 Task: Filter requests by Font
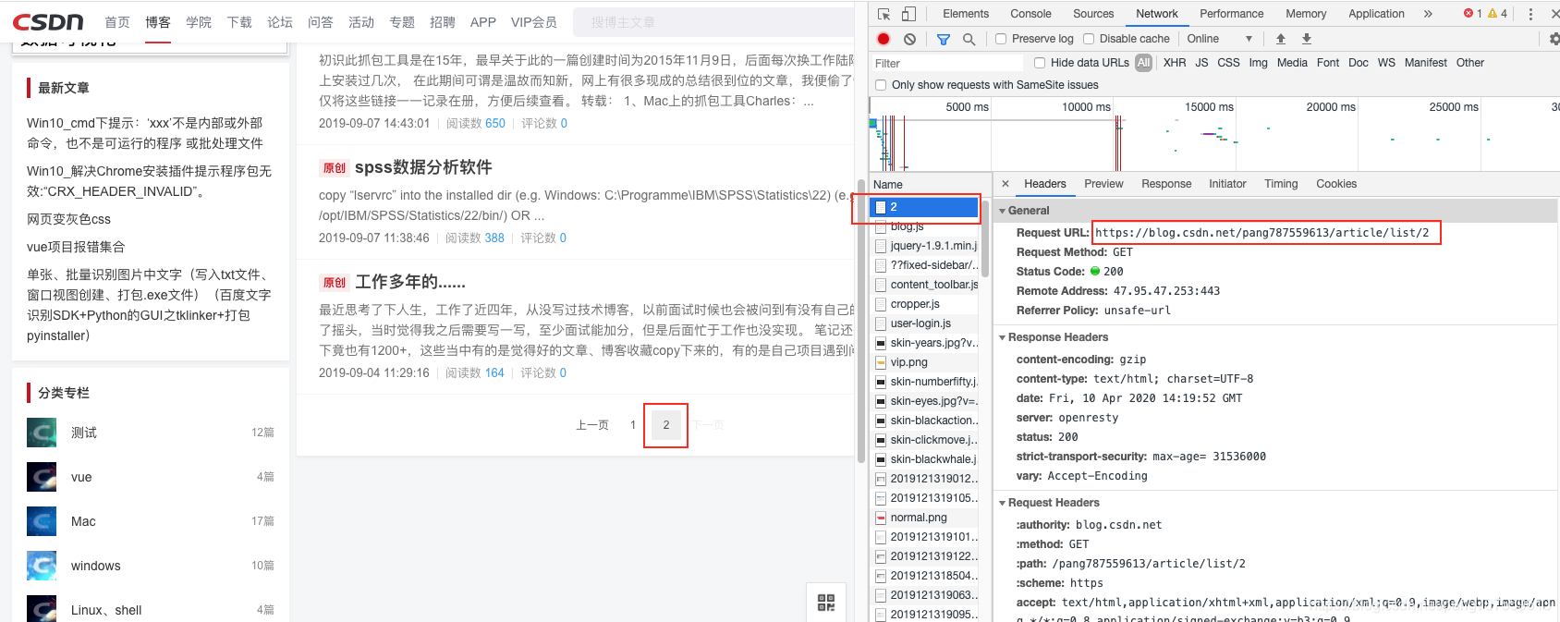click(1328, 63)
